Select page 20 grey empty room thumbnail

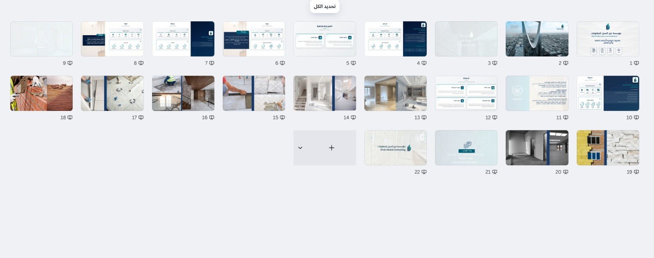[x=537, y=148]
